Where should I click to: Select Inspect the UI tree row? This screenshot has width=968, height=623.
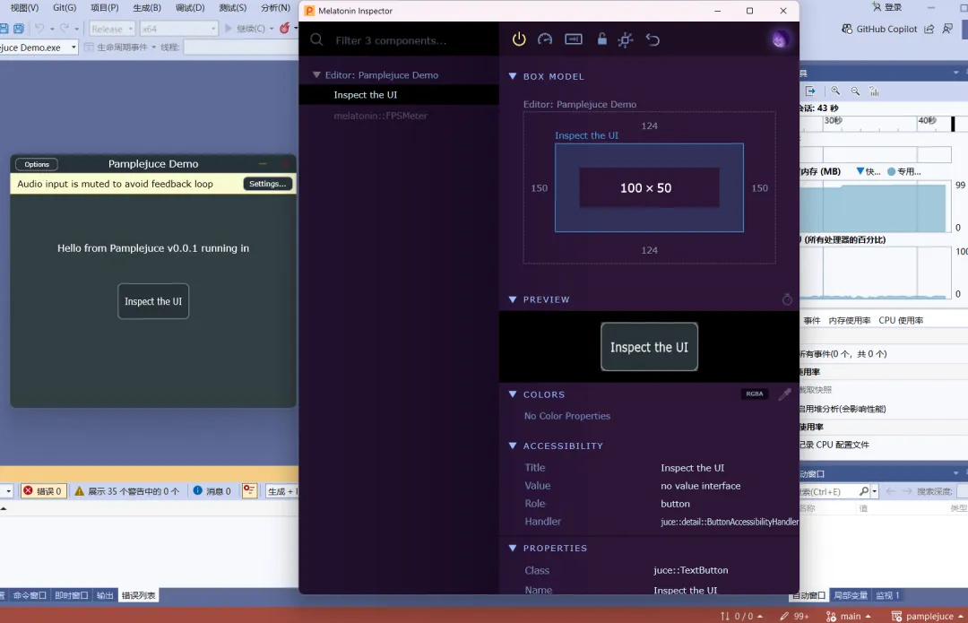click(399, 94)
